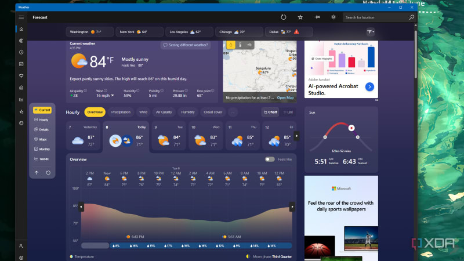
Task: Open the °F unit dropdown
Action: 371,32
